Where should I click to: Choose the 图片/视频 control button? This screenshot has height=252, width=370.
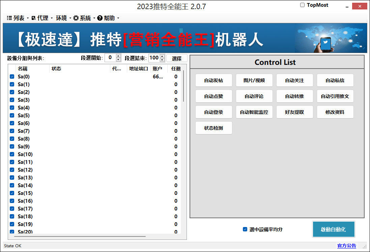(254, 80)
